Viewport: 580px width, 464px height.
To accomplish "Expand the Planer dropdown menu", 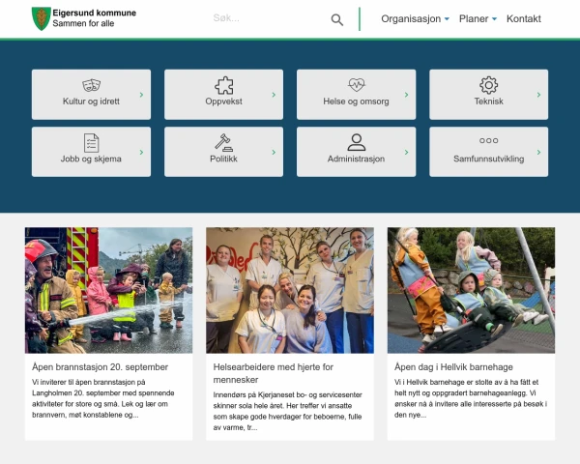I will 478,19.
